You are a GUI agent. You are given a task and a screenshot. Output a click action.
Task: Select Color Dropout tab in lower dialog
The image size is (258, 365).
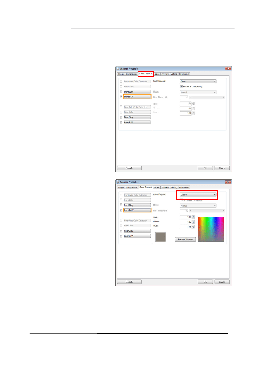coord(145,187)
